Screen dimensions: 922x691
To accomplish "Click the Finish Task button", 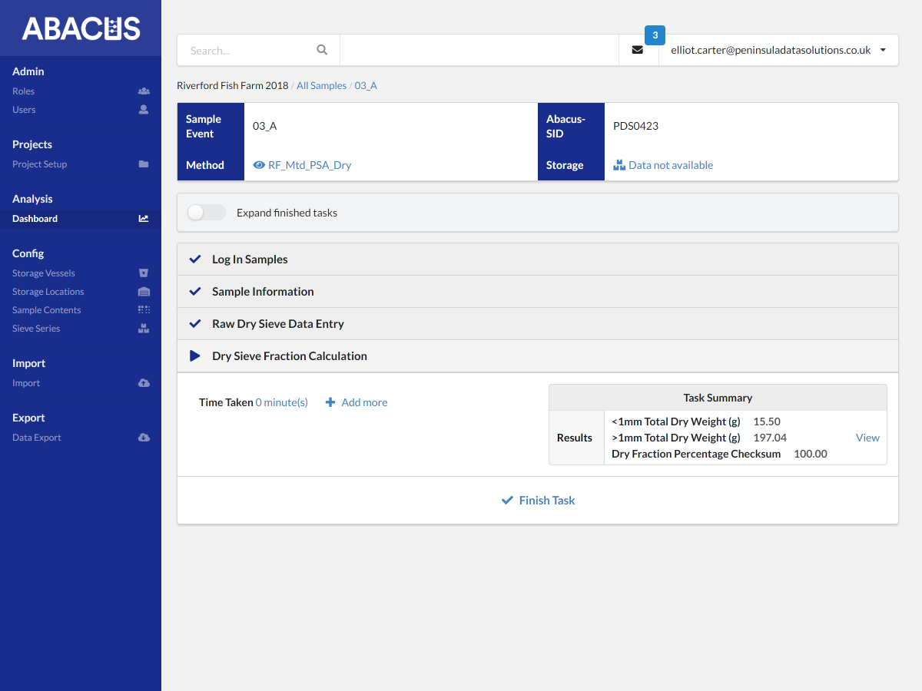I will [538, 501].
